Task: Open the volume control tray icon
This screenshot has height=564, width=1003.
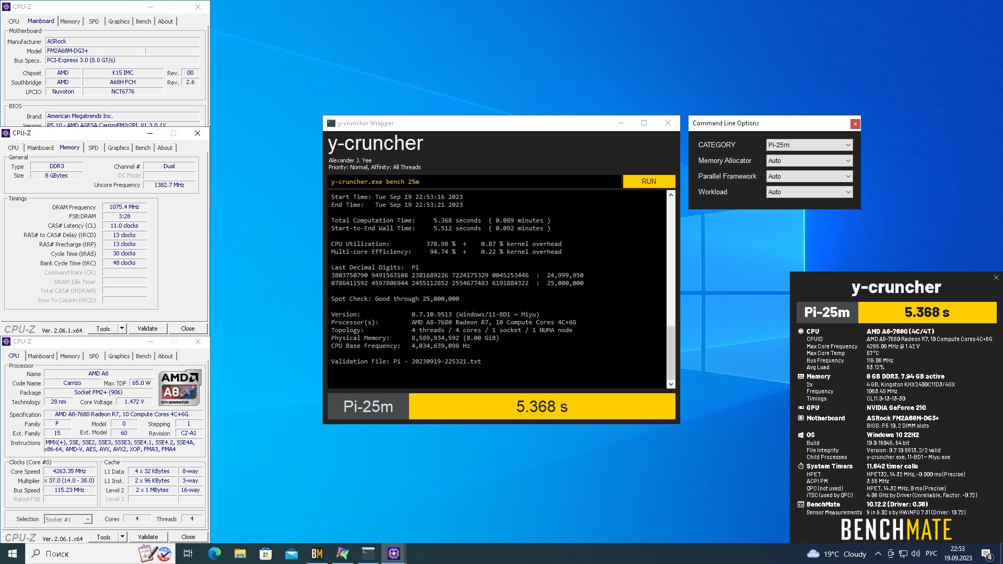Action: point(915,554)
